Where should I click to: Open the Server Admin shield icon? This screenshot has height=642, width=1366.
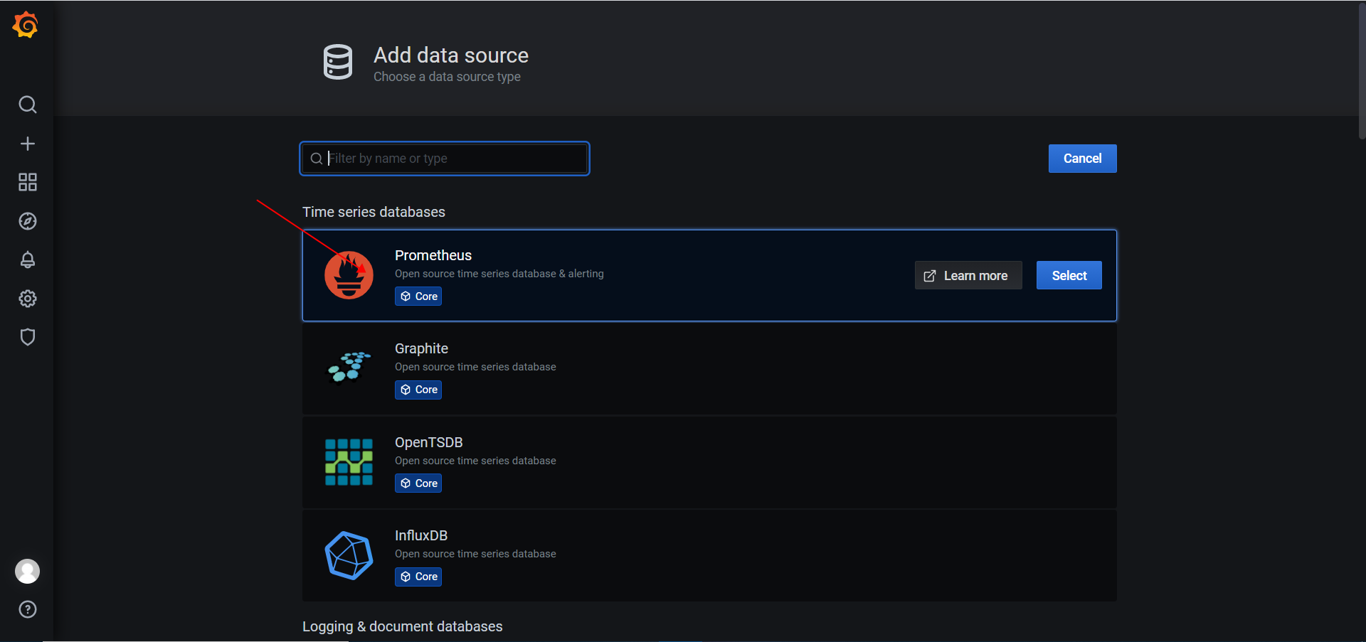coord(28,337)
